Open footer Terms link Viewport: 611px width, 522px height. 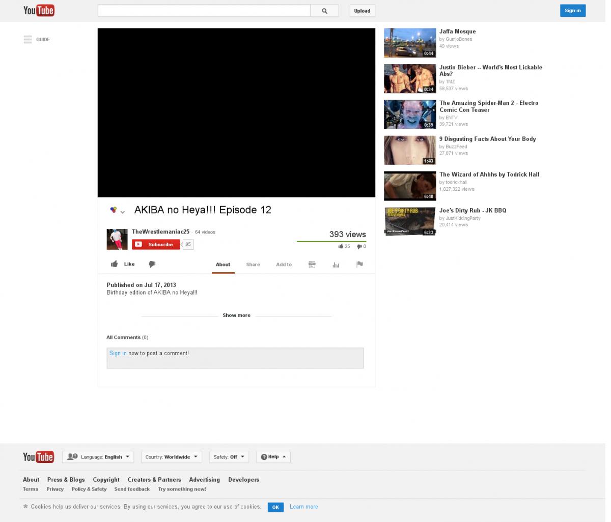coord(31,489)
